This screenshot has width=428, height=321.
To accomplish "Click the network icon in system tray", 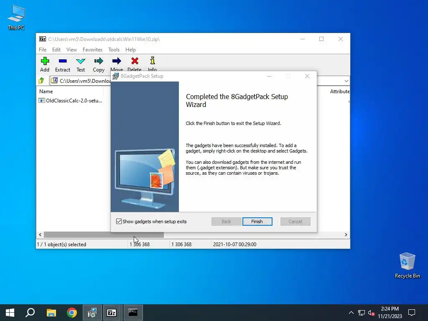I will (x=362, y=313).
